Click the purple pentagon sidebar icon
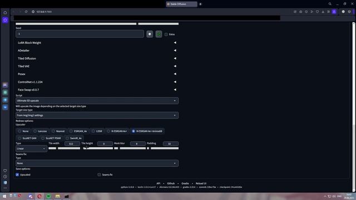This screenshot has width=356, height=200. click(5, 20)
